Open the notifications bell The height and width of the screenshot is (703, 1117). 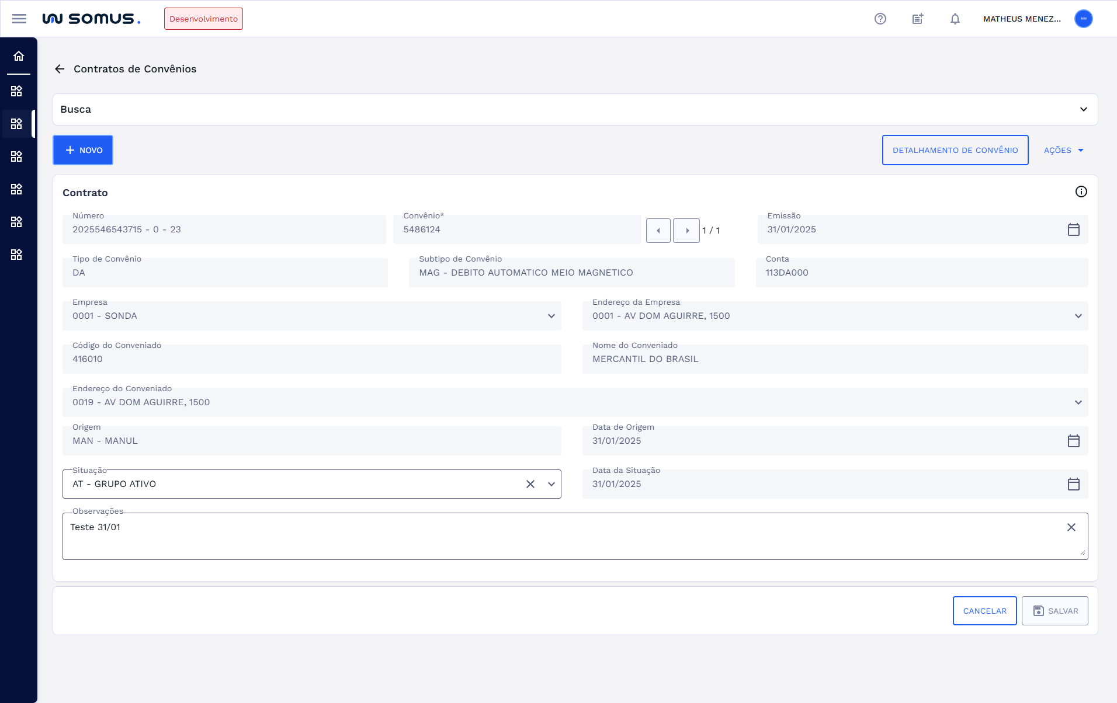[955, 19]
